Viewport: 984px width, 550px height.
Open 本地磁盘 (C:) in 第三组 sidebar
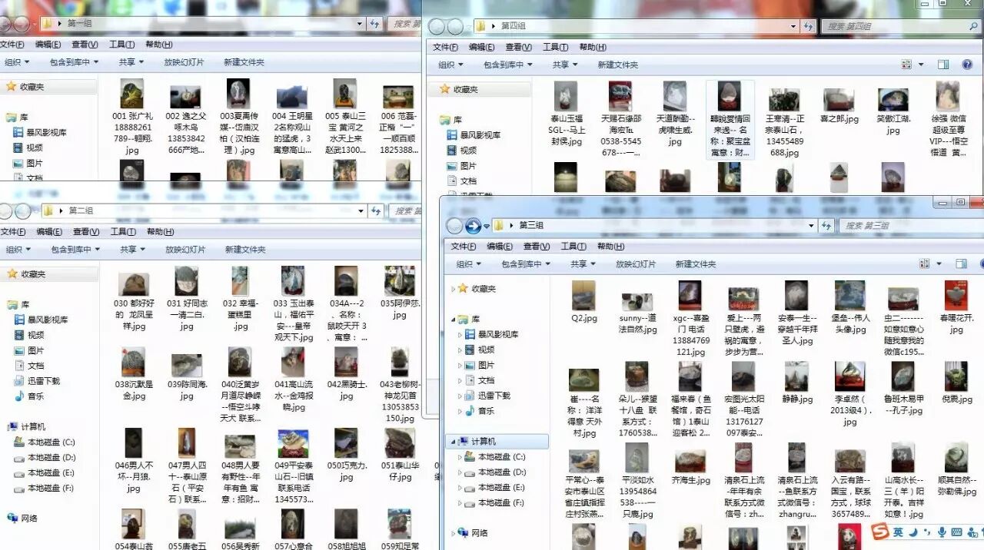tap(495, 457)
